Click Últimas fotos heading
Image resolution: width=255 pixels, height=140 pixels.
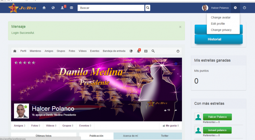coord(44,136)
